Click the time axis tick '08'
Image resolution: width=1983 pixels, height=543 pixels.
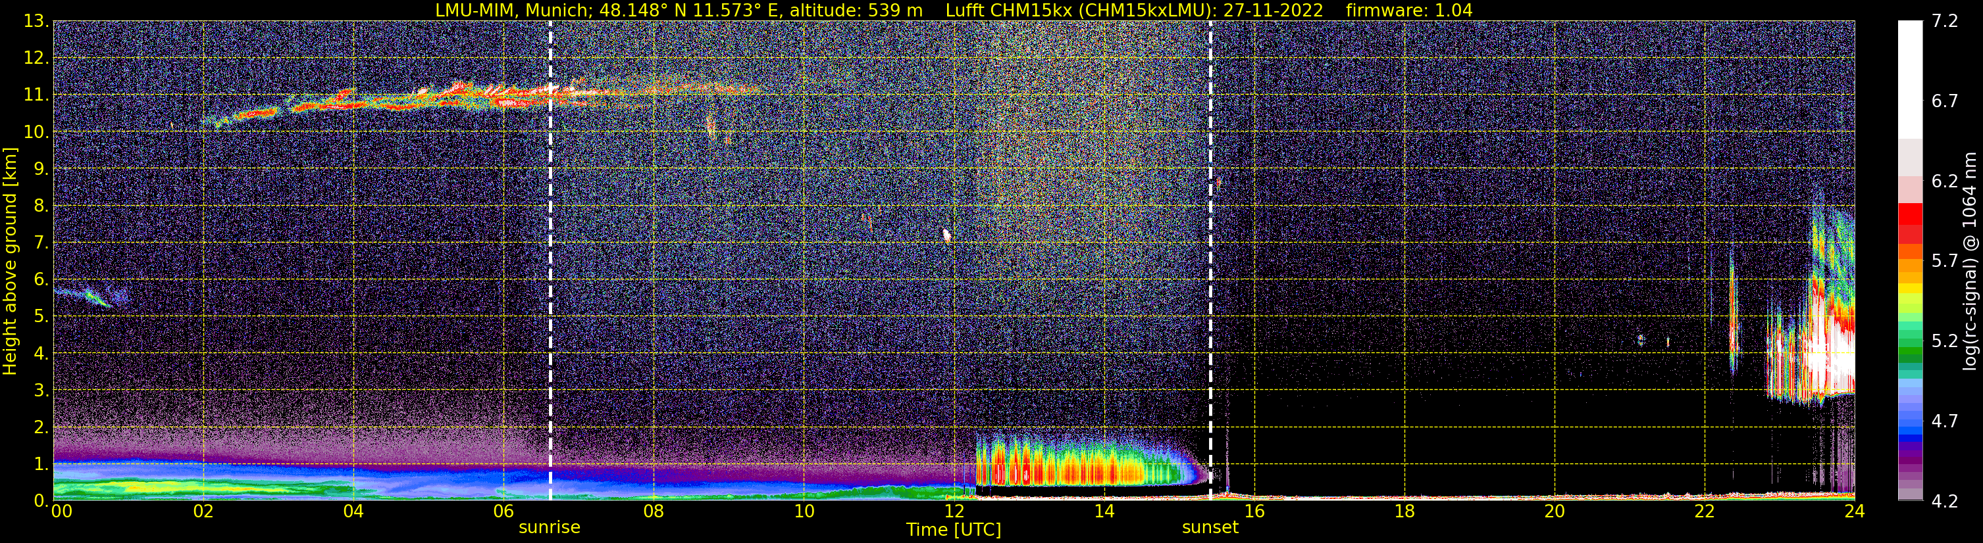pos(654,512)
